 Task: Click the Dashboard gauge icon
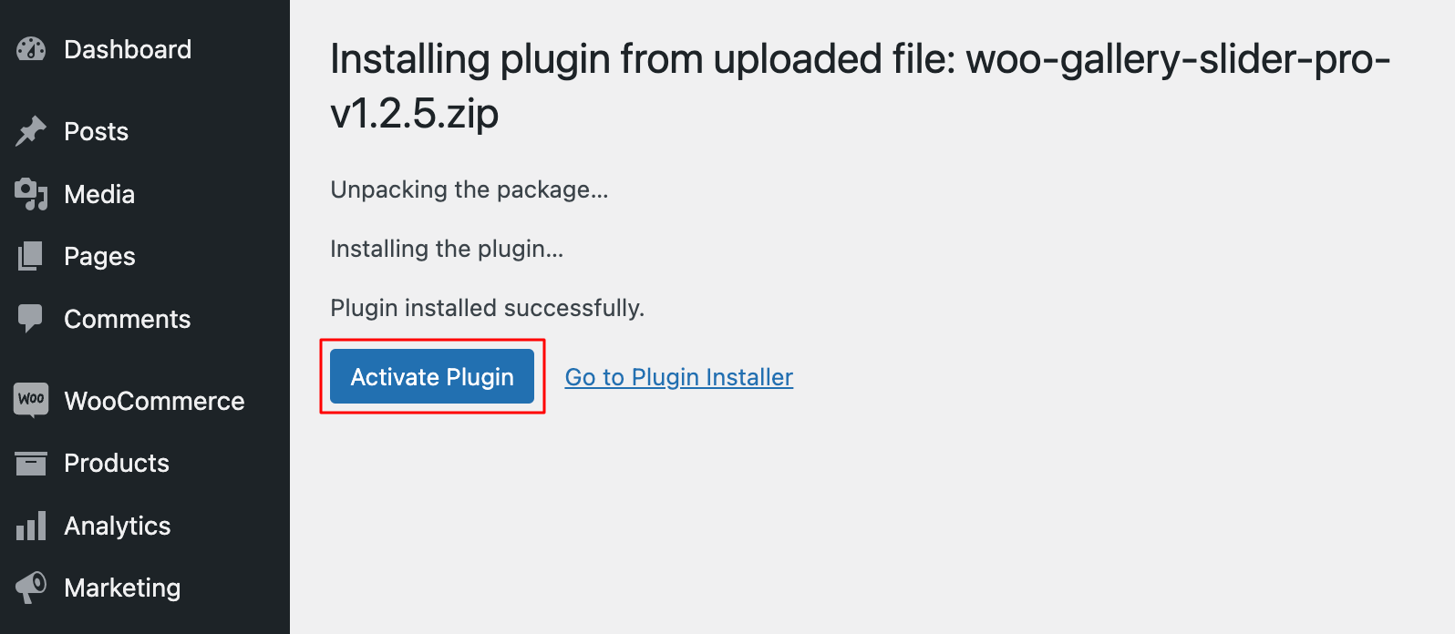click(x=31, y=49)
